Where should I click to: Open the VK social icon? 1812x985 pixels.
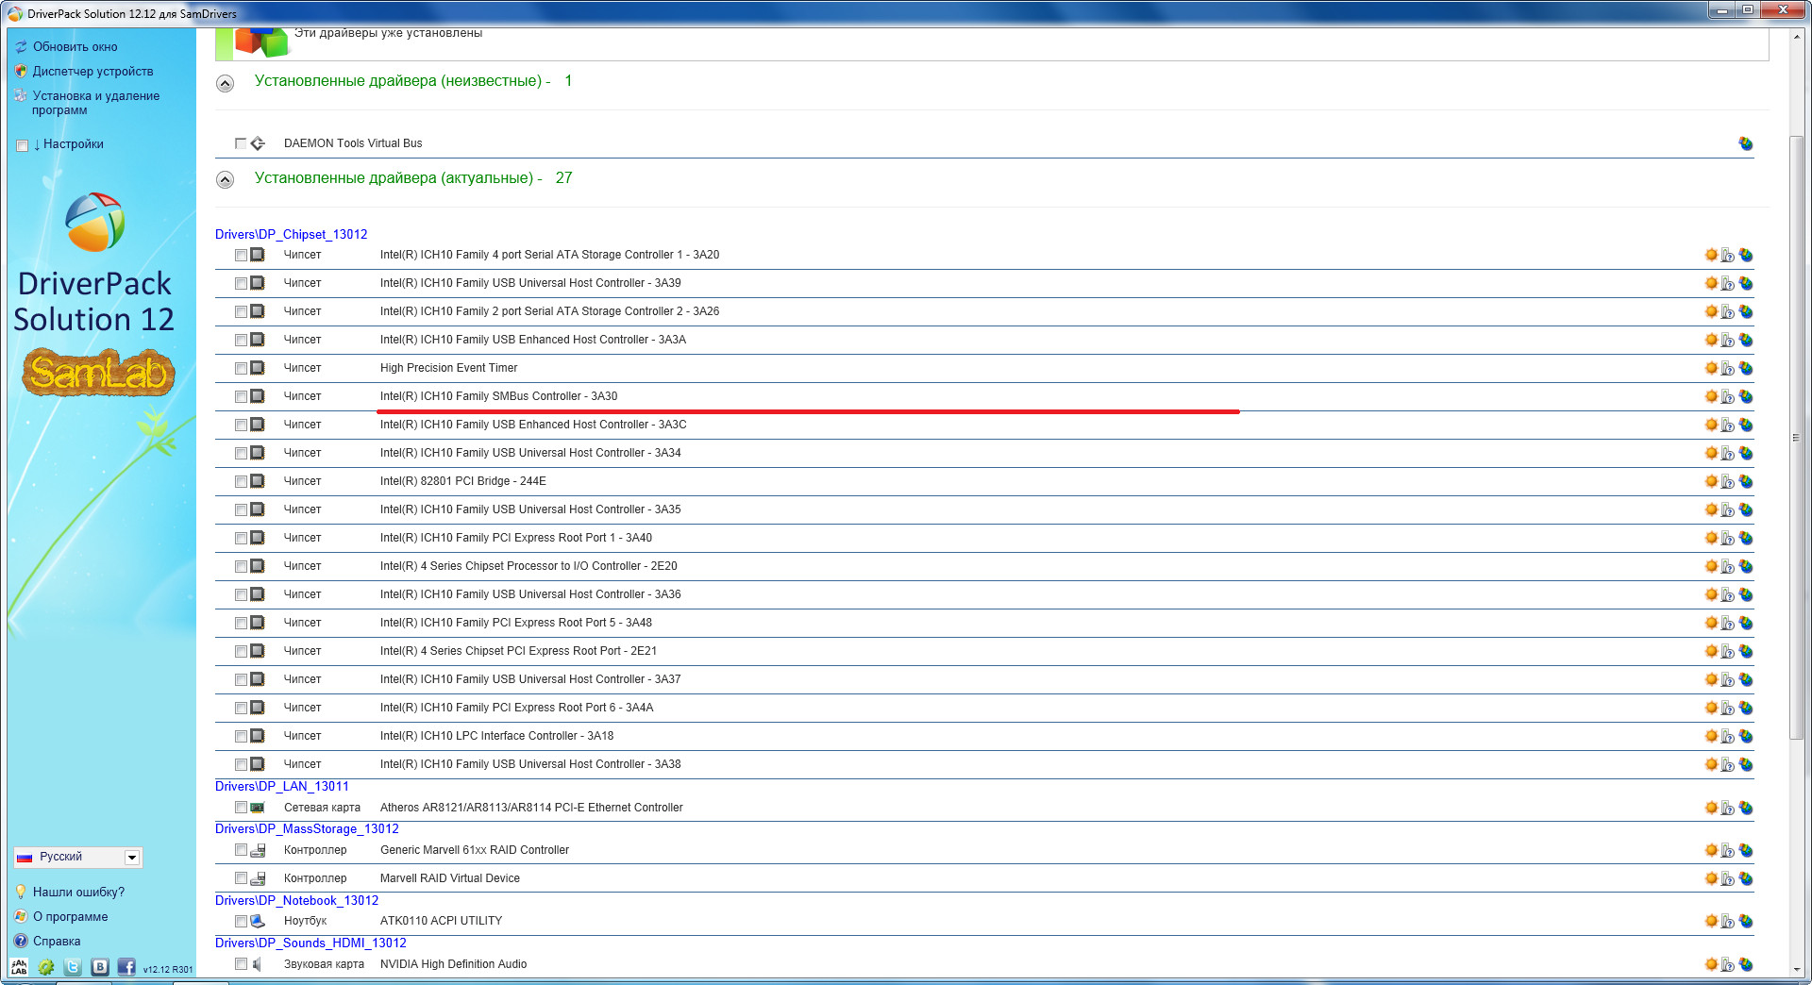100,967
